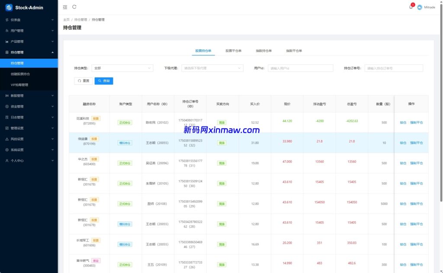The height and width of the screenshot is (273, 443).
Task: Select 创建股票持仓 in sidebar submenu
Action: point(20,74)
